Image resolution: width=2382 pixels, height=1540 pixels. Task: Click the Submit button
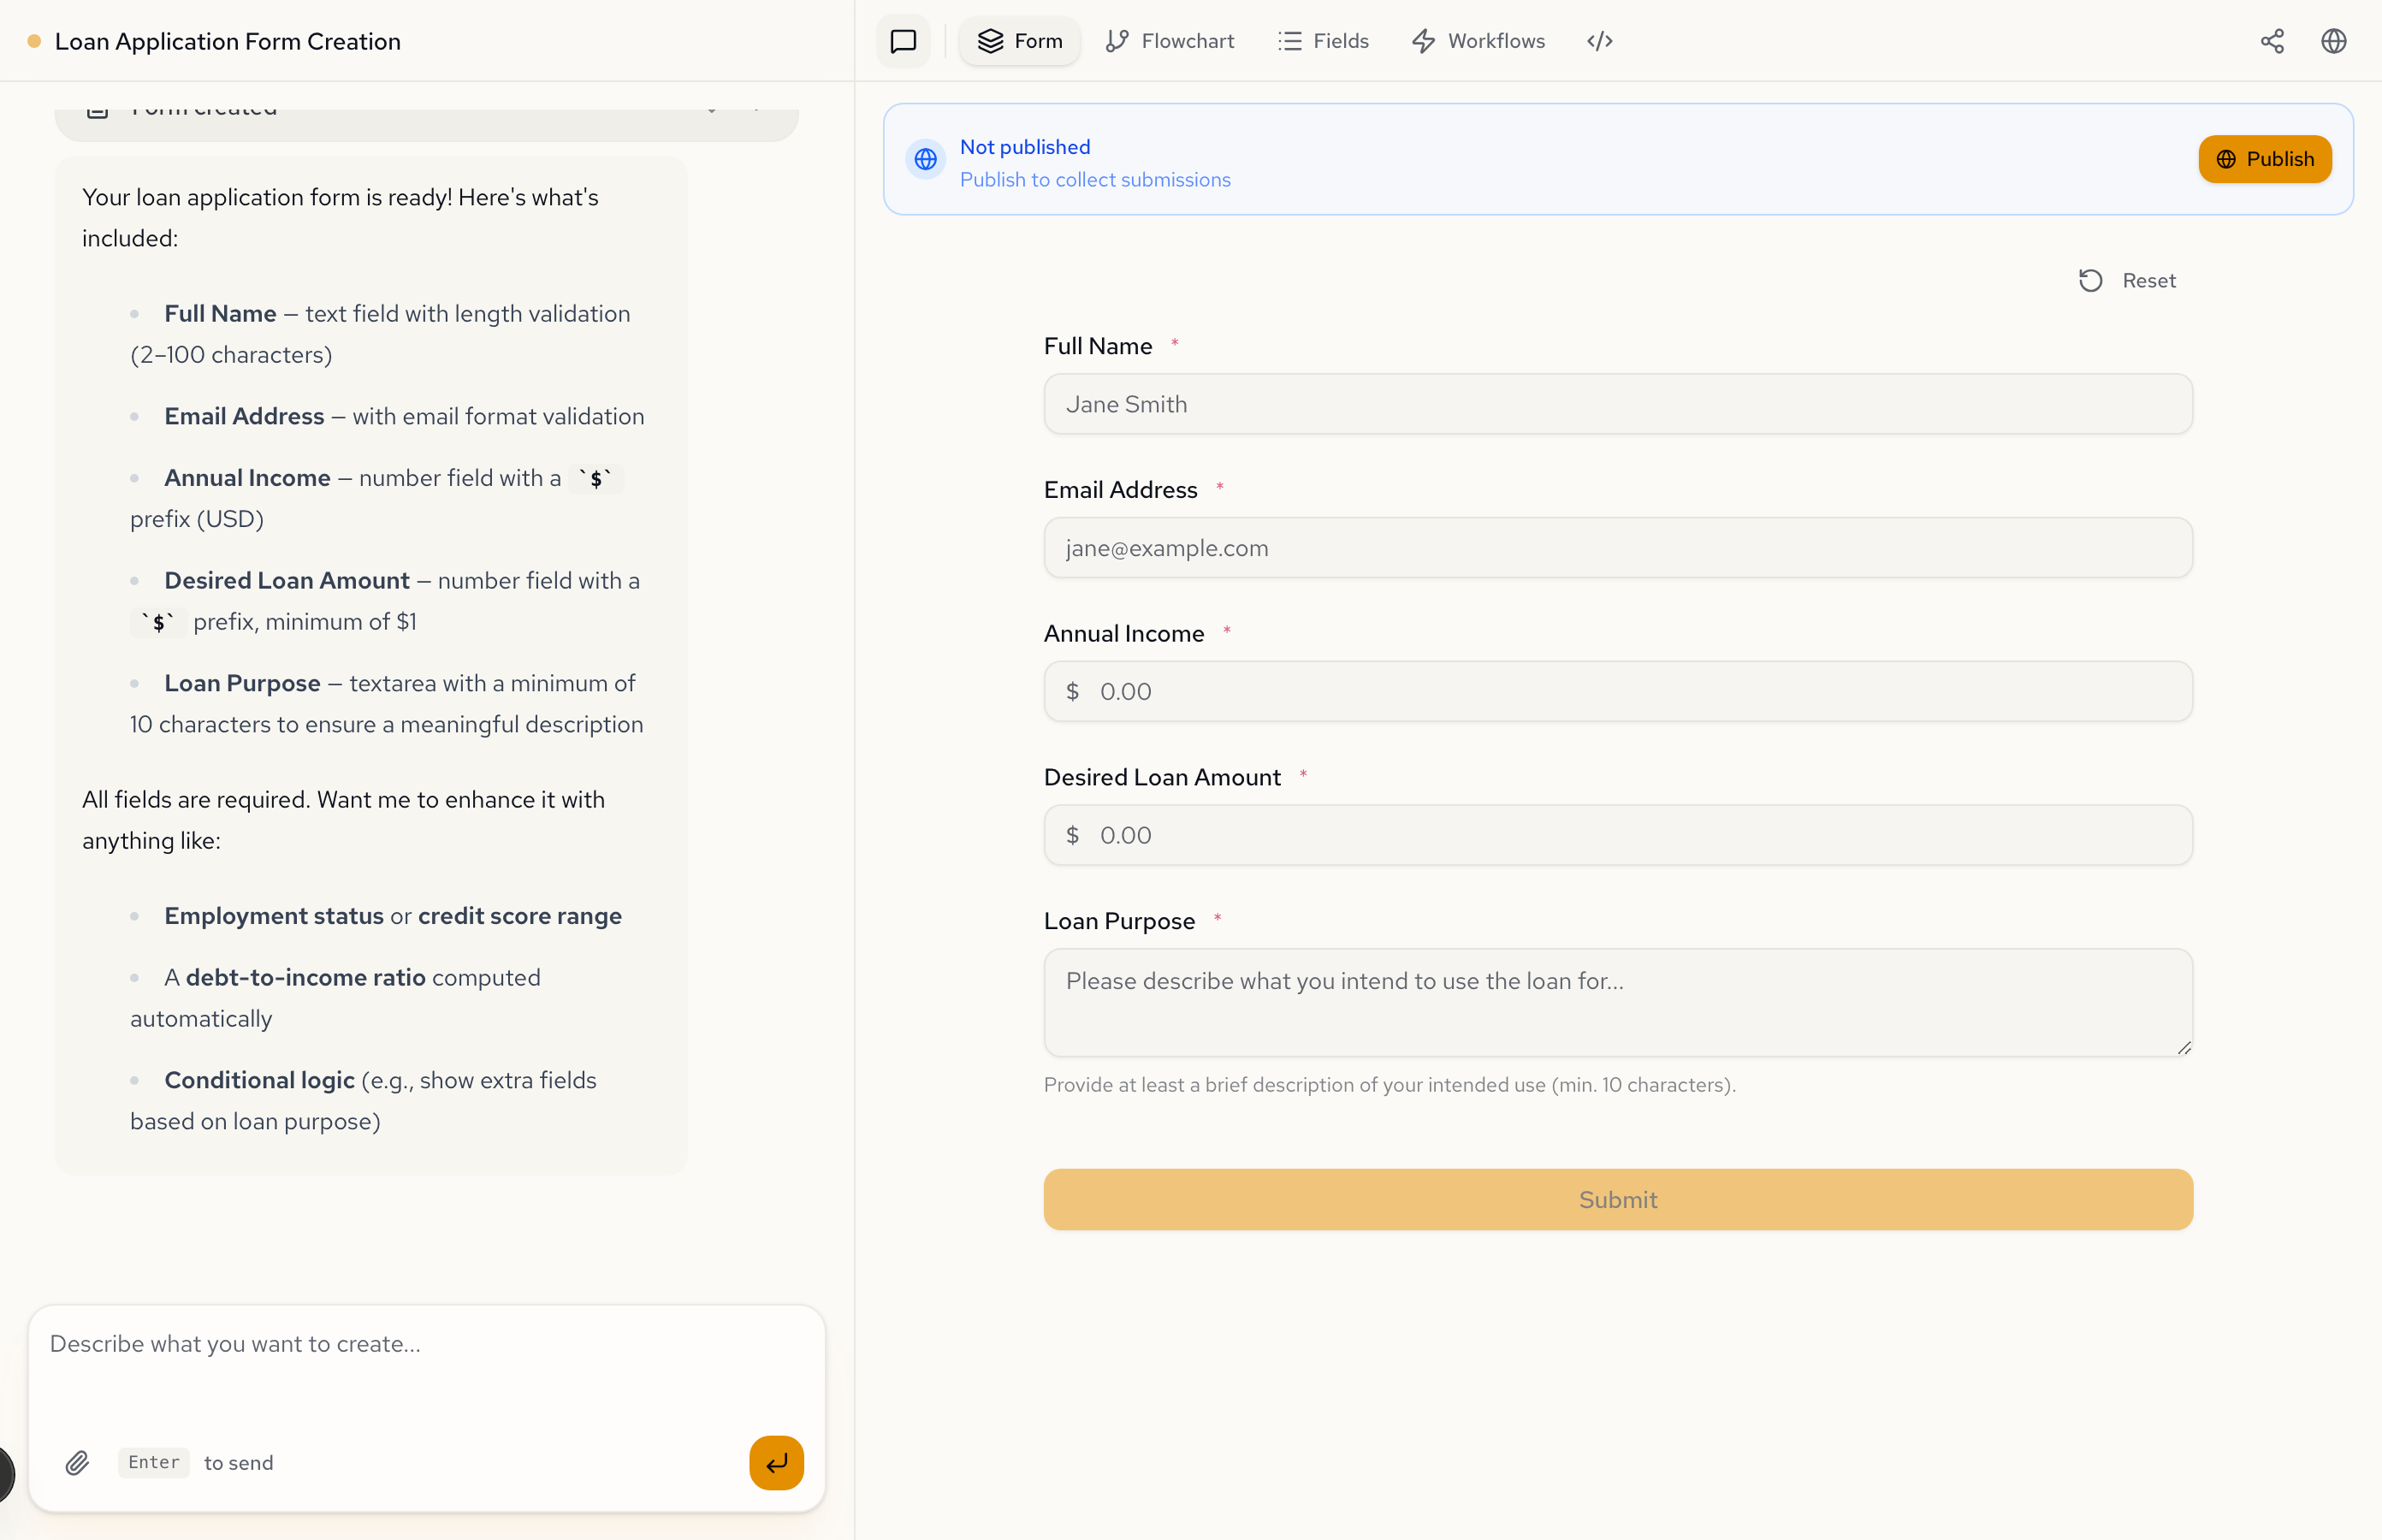pos(1617,1199)
